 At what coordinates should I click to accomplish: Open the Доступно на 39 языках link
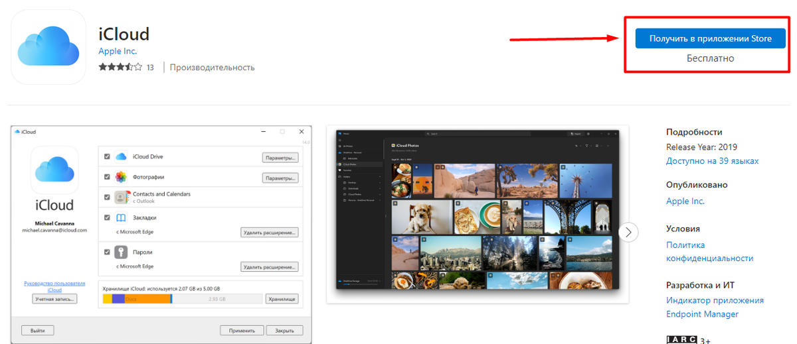[713, 161]
